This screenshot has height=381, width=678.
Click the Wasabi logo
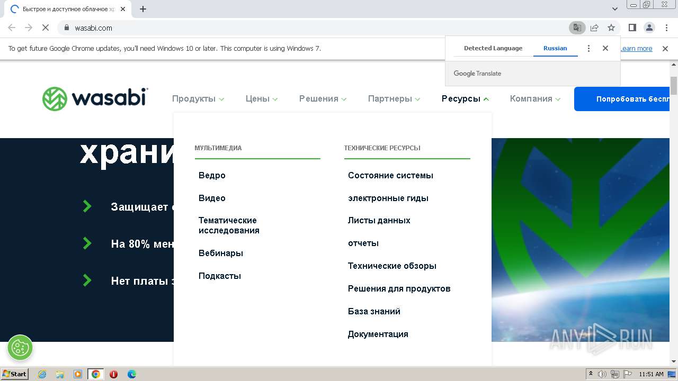(95, 99)
